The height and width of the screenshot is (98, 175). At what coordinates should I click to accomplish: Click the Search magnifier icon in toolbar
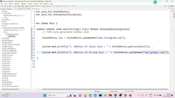pyautogui.click(x=165, y=6)
